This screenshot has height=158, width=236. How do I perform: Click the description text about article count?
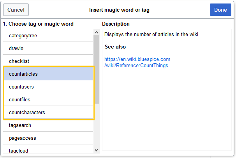click(x=152, y=35)
